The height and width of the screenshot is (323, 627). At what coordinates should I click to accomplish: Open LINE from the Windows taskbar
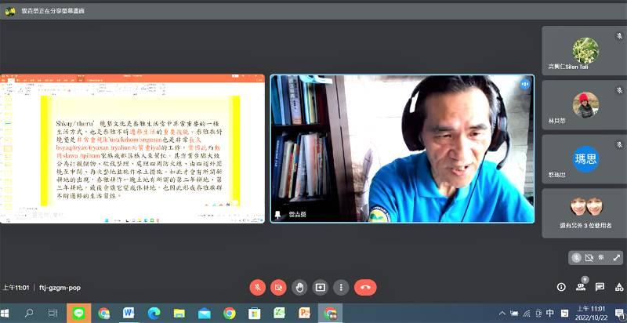coord(79,313)
